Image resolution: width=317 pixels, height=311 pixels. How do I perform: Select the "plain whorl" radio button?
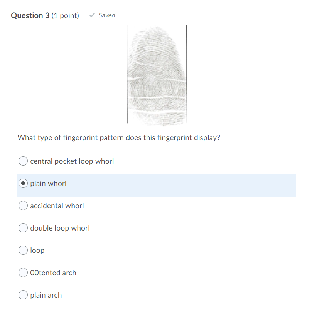coord(23,183)
